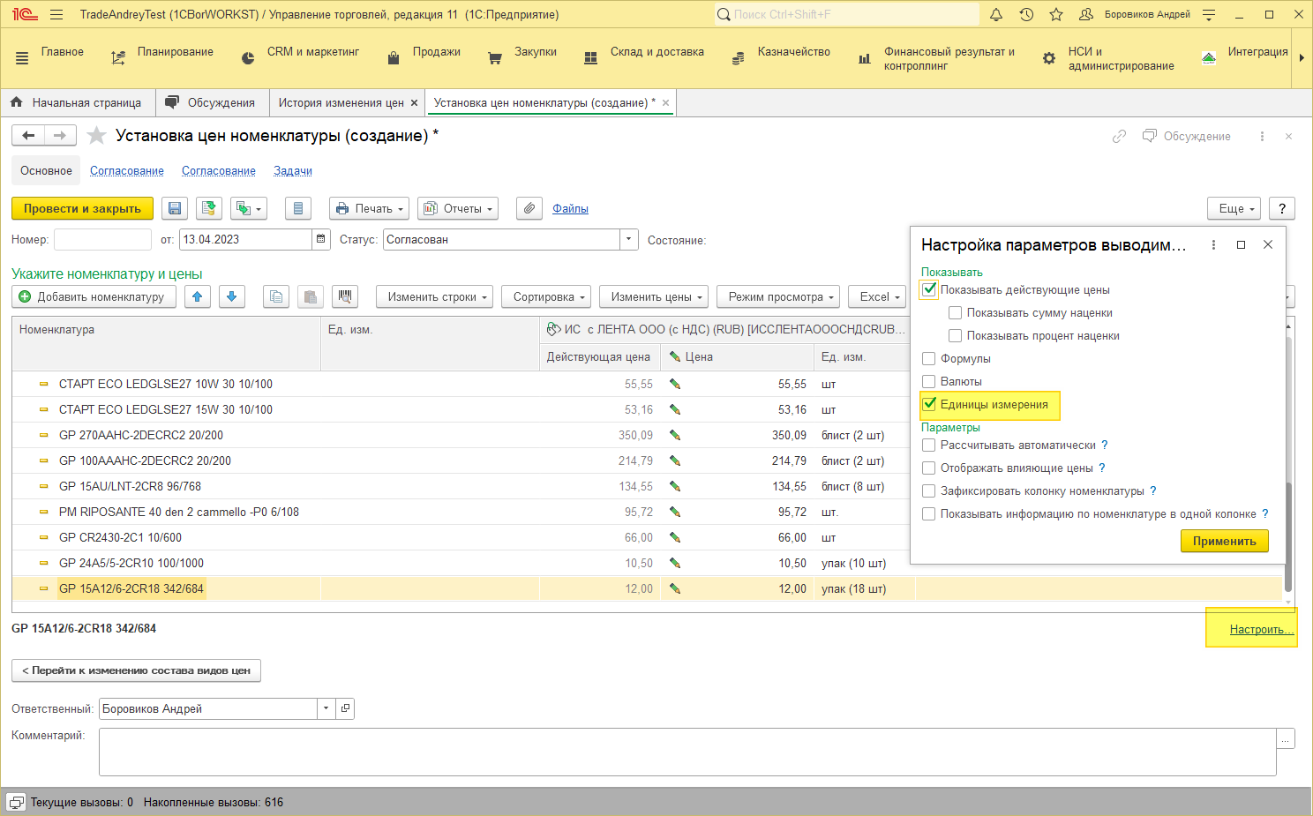Click the copy rows icon
The image size is (1313, 816).
(276, 296)
